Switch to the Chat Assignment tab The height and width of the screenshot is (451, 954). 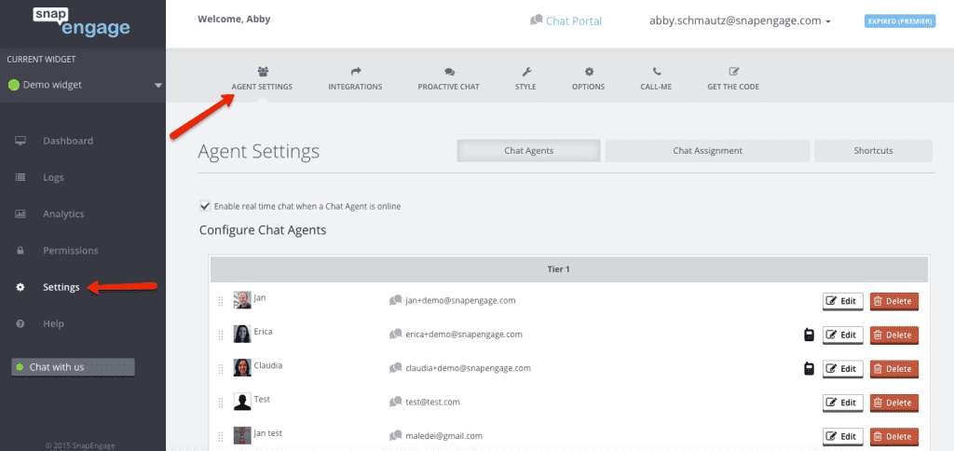(x=707, y=151)
